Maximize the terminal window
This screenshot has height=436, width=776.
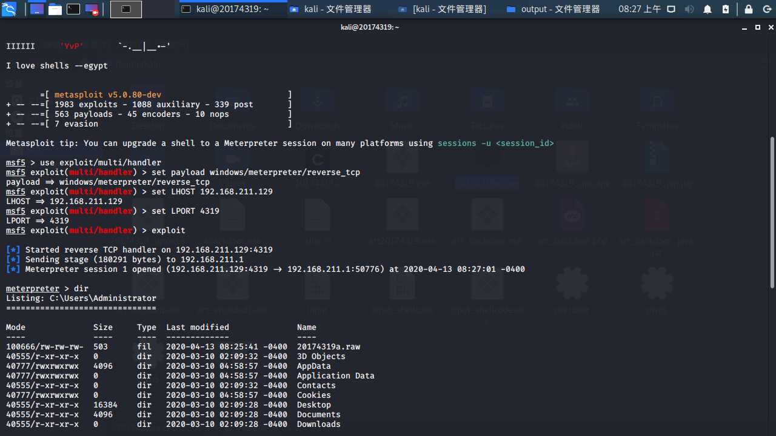pyautogui.click(x=757, y=27)
